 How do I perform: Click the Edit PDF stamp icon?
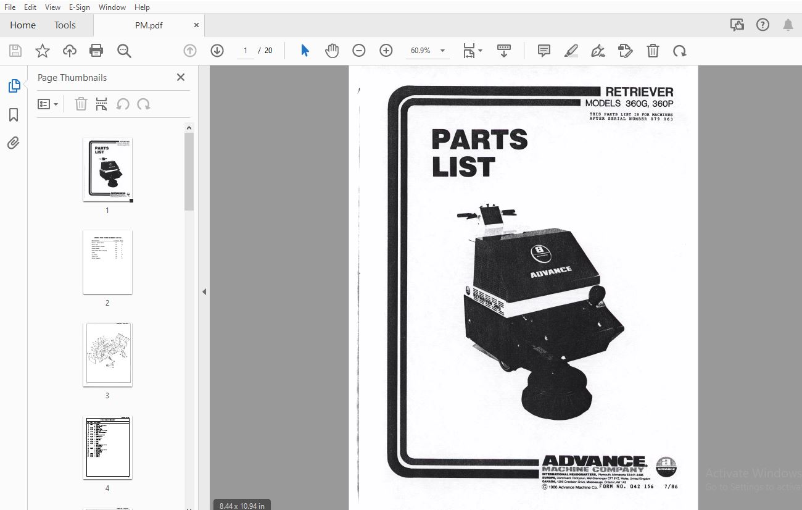(x=625, y=51)
